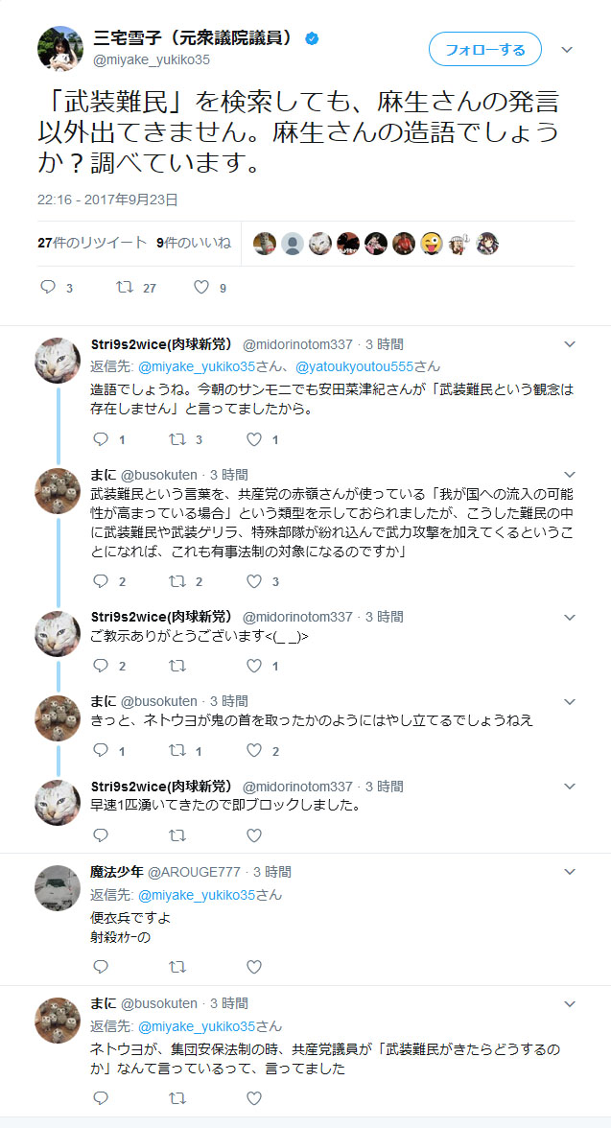This screenshot has height=1128, width=611.
Task: Open 三宅雪子's profile picture
Action: tap(59, 49)
